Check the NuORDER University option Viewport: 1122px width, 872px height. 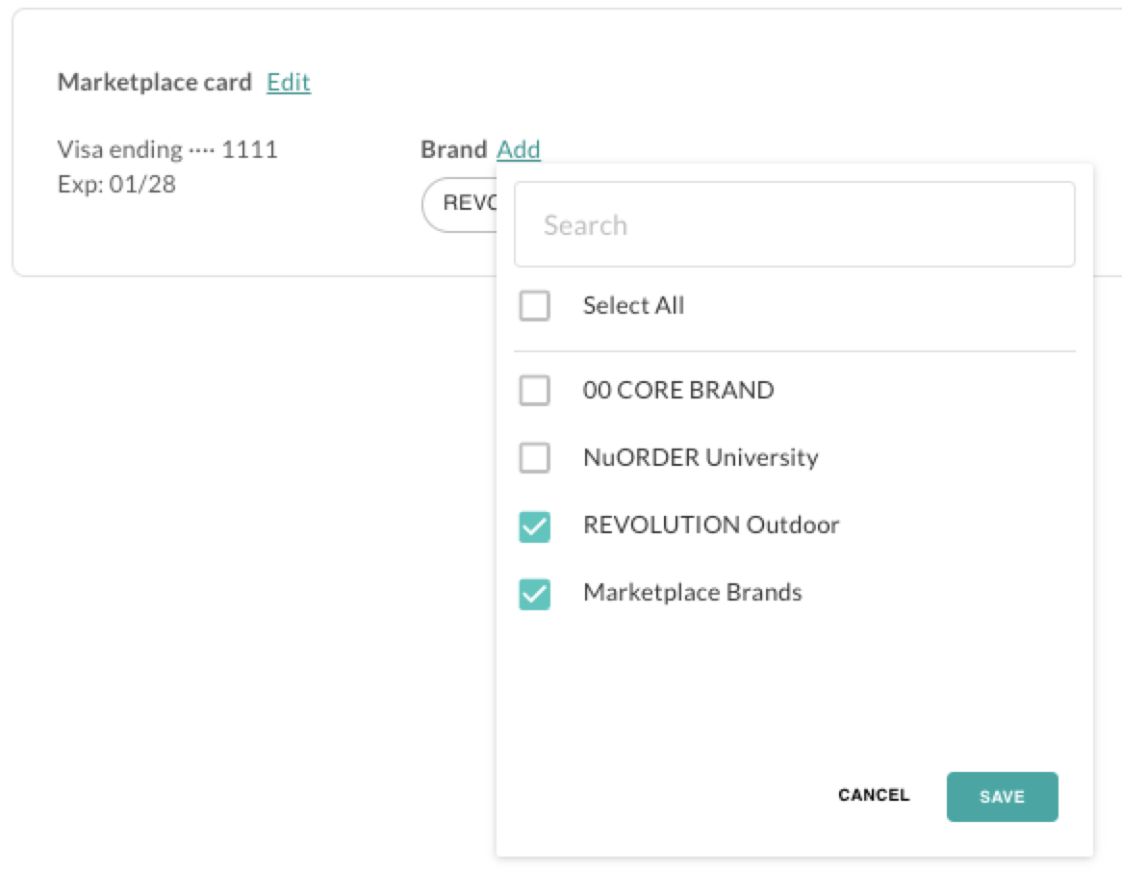[534, 457]
